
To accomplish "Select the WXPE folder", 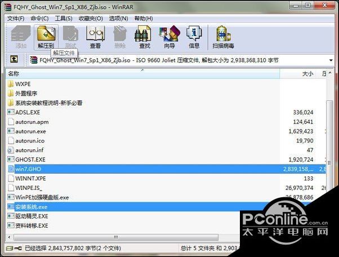I will click(x=21, y=84).
